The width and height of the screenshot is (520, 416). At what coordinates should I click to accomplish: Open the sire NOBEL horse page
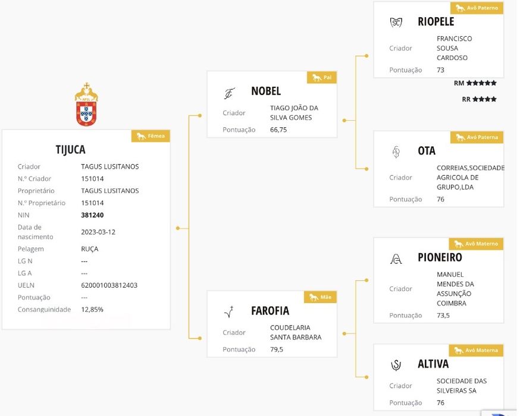click(266, 92)
